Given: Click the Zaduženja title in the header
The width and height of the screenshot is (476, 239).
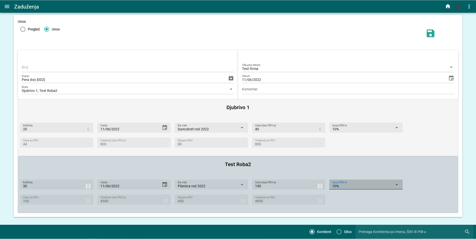Looking at the screenshot, I should tap(27, 6).
